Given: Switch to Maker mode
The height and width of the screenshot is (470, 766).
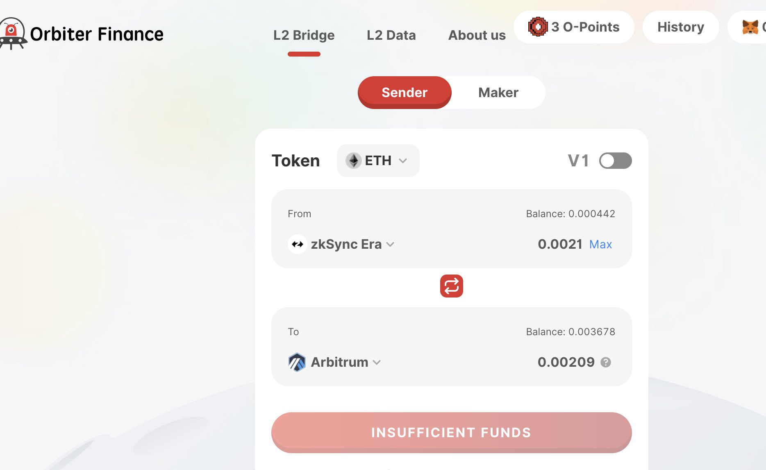Looking at the screenshot, I should click(x=498, y=93).
